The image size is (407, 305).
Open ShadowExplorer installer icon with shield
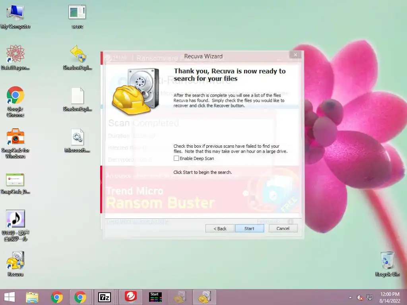coord(78,57)
